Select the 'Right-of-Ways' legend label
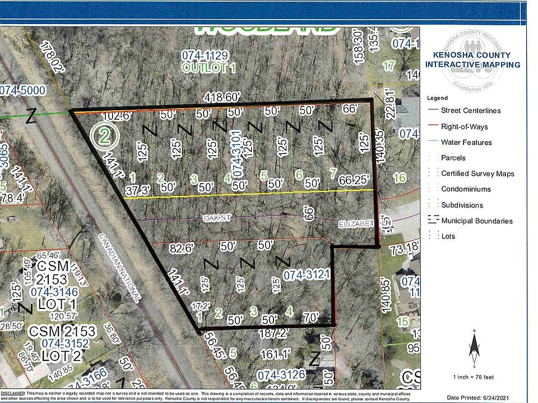The width and height of the screenshot is (538, 403). tap(464, 126)
